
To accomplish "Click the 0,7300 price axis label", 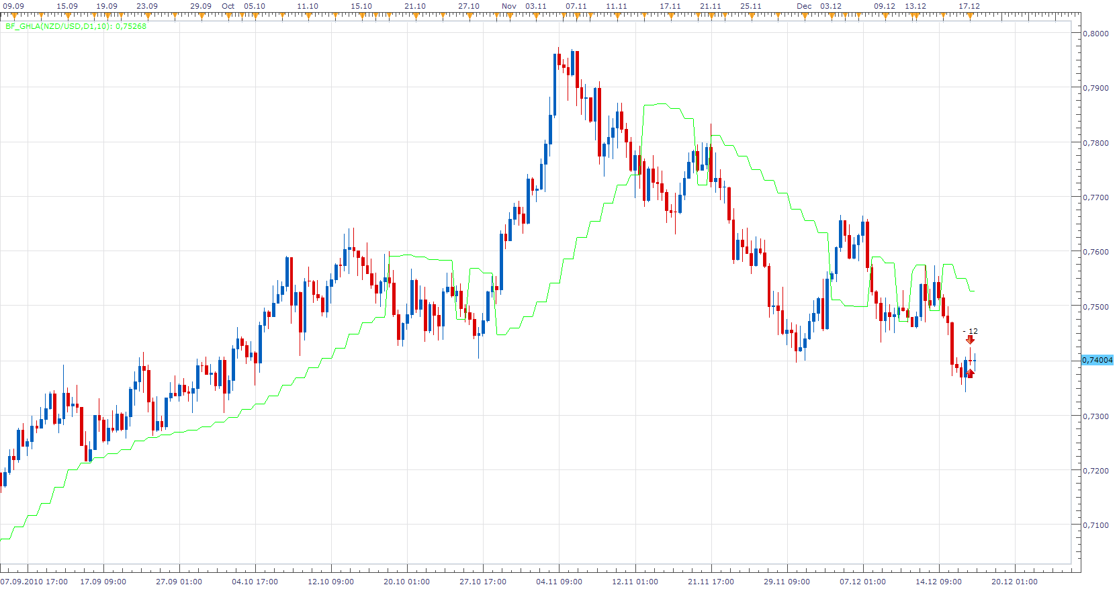I will pos(1095,416).
